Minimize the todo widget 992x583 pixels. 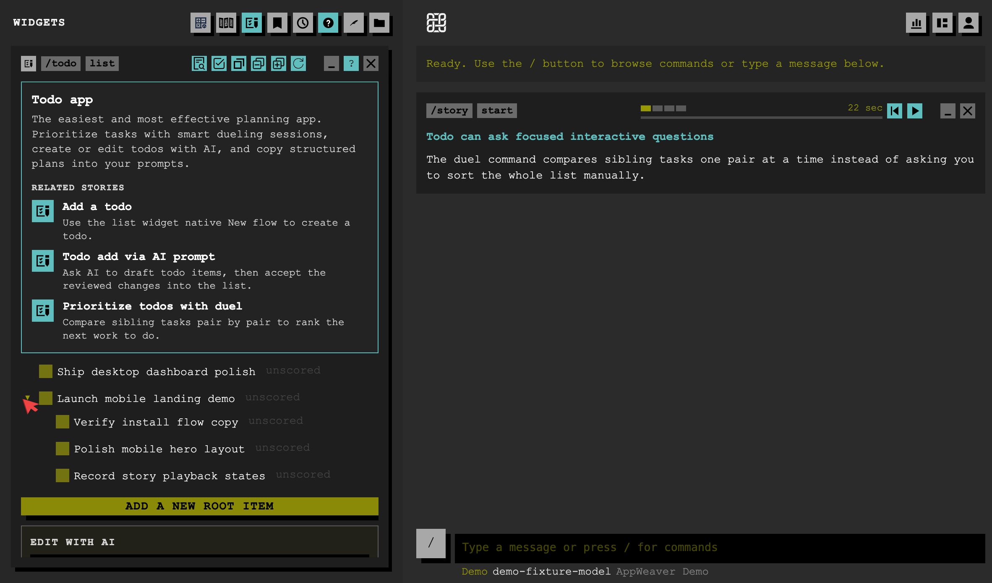point(332,63)
